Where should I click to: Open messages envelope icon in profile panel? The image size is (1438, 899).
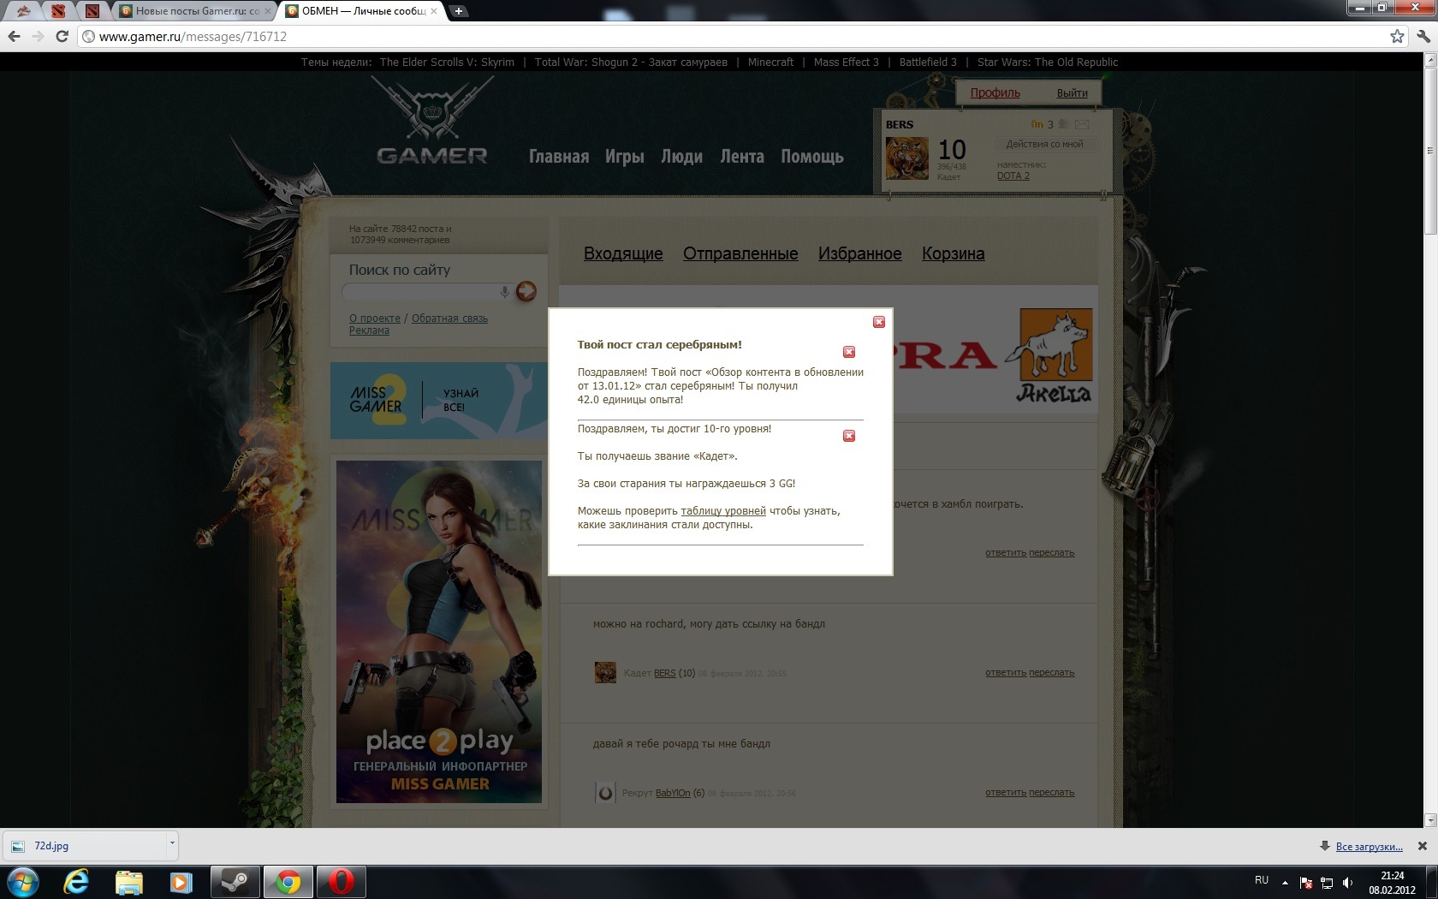tap(1082, 124)
